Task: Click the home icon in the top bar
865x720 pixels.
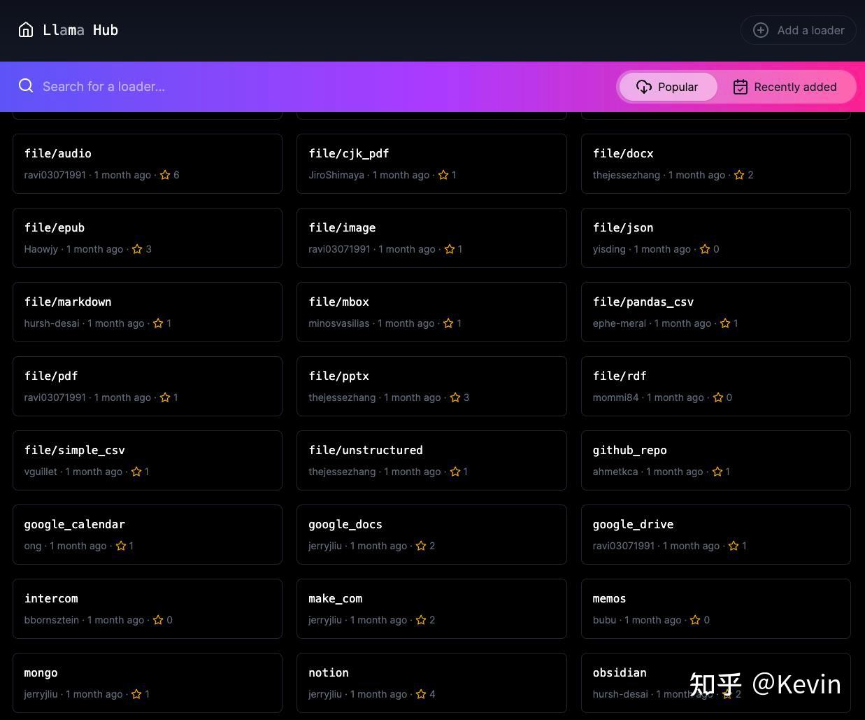Action: (26, 30)
